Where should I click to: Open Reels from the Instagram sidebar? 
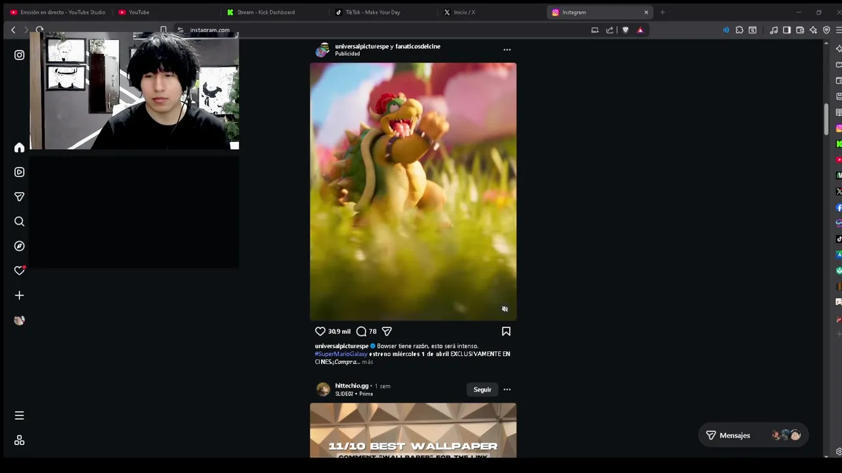coord(19,172)
